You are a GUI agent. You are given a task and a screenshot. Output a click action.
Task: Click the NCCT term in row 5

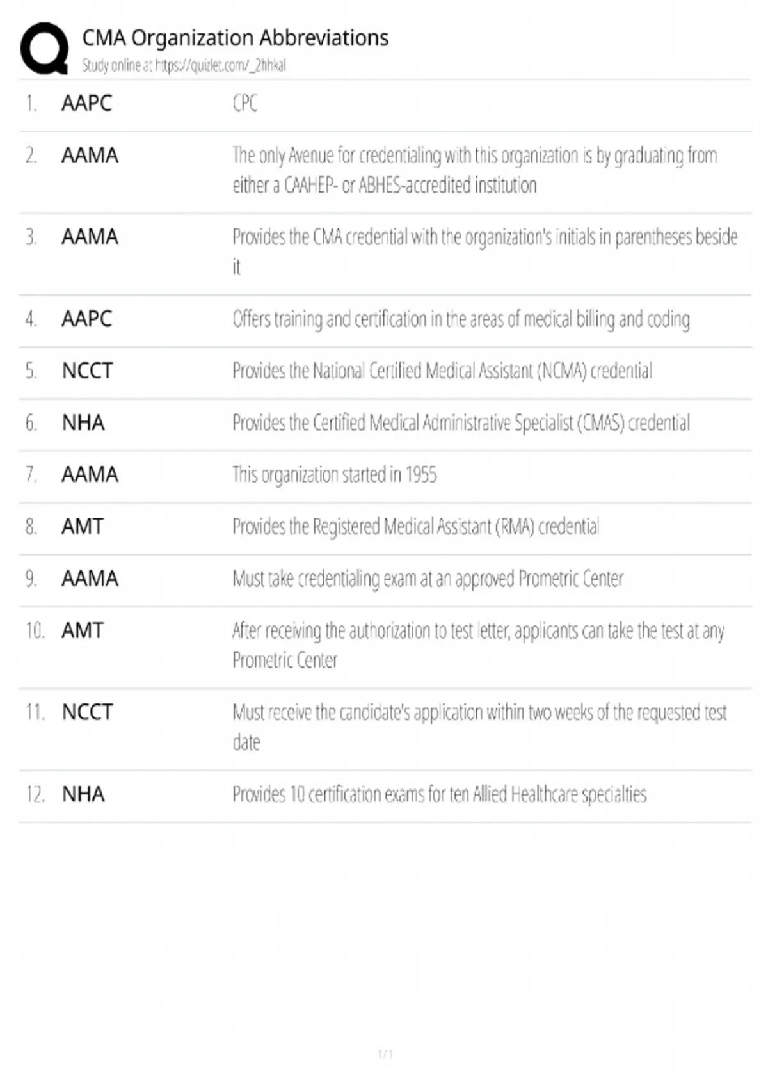[x=87, y=371]
